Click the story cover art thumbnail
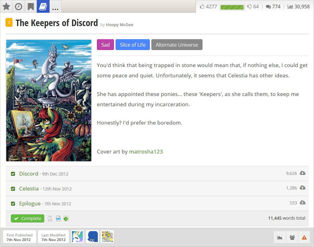Image resolution: width=314 pixels, height=247 pixels. point(49,100)
